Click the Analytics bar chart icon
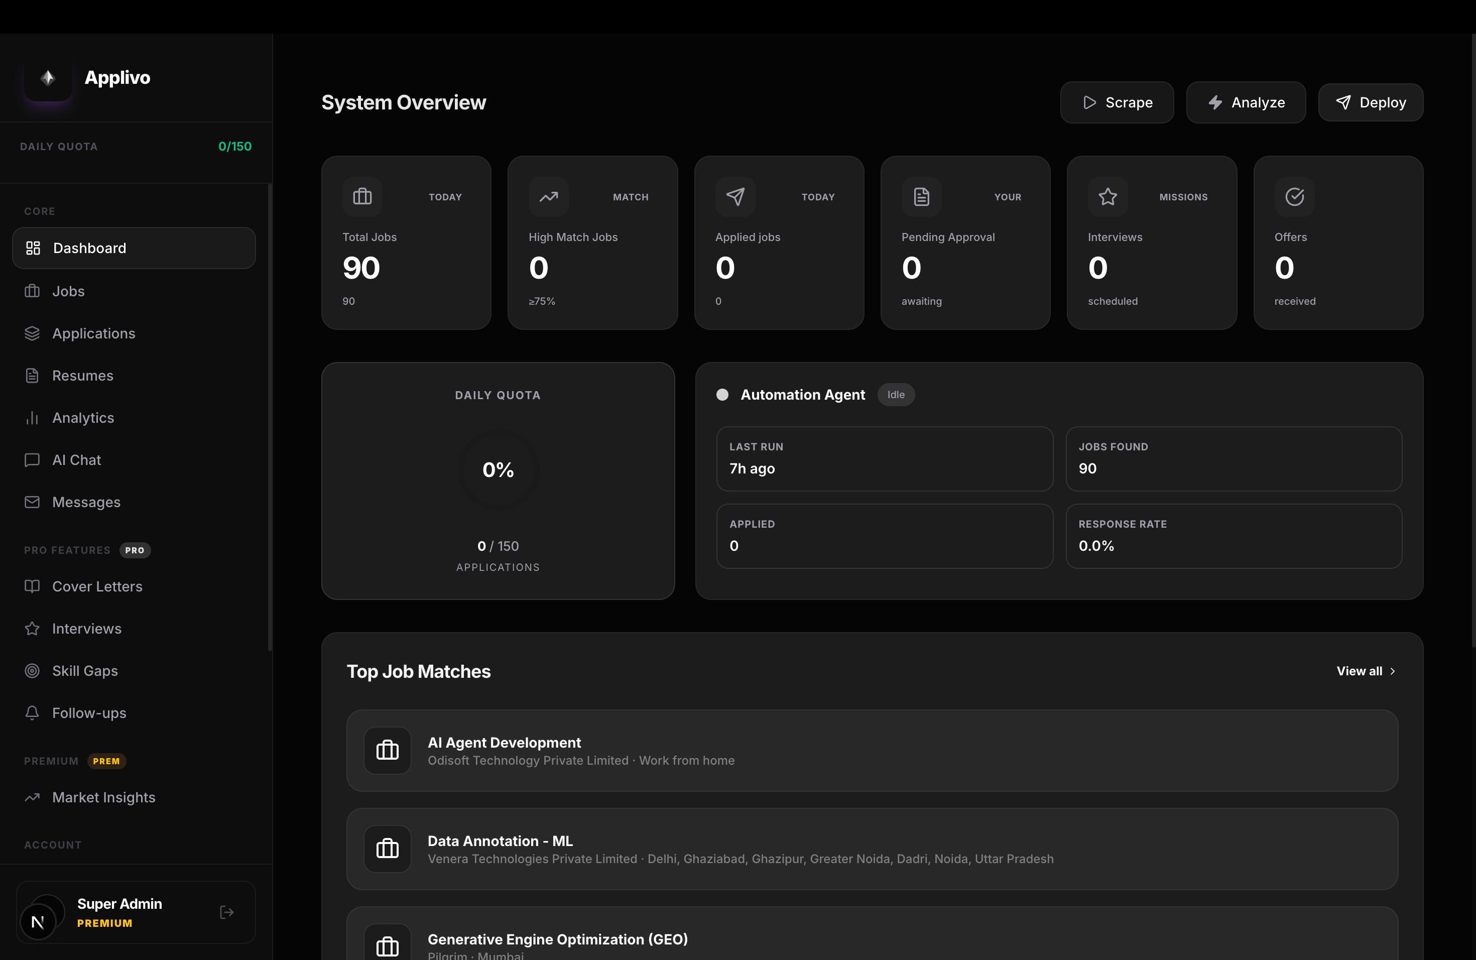Screen dimensions: 1476x960 click(x=32, y=417)
